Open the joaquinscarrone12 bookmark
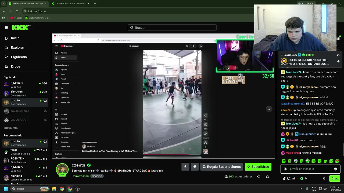The image size is (344, 193). [37, 18]
